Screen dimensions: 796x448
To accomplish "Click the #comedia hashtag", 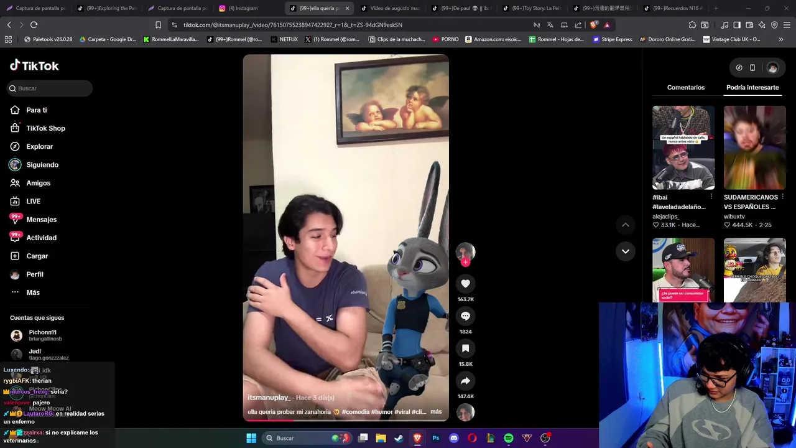I will click(354, 412).
